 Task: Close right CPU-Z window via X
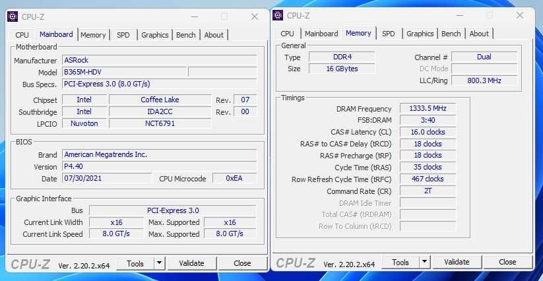point(520,15)
